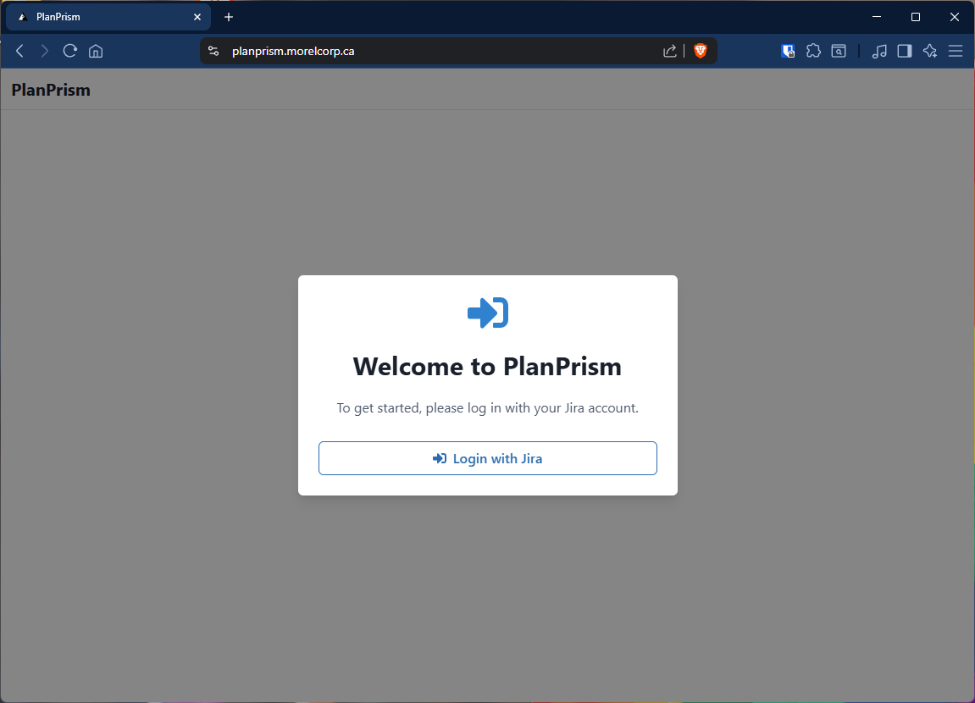Open site settings icon in address bar
This screenshot has width=975, height=703.
(x=213, y=51)
